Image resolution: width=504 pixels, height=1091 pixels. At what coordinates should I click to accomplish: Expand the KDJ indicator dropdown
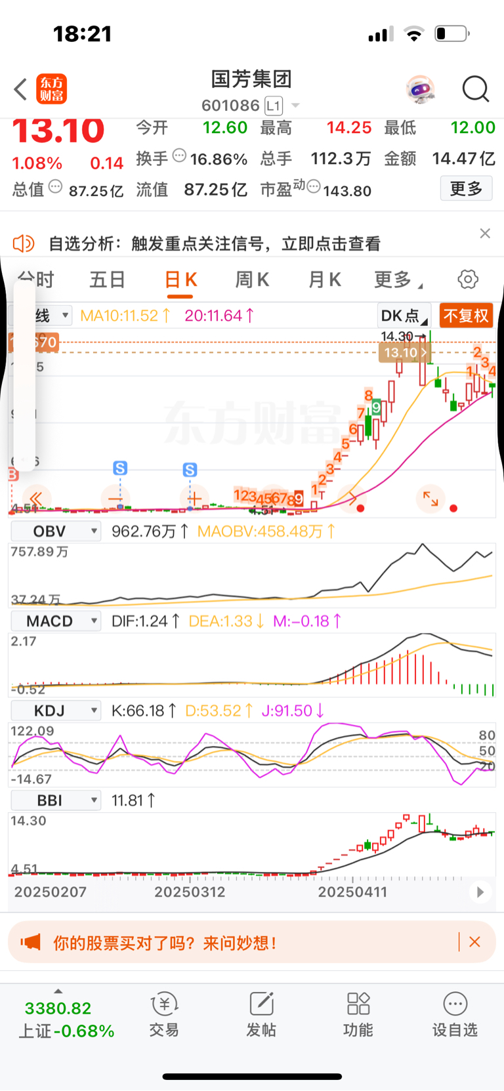tap(56, 710)
